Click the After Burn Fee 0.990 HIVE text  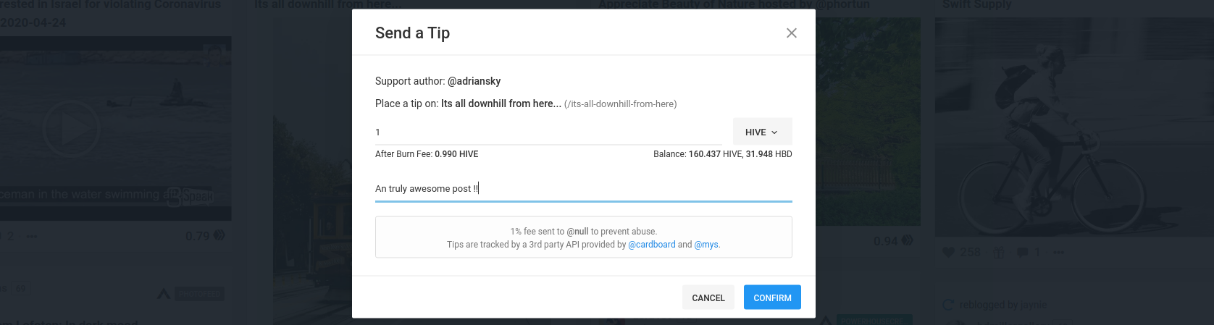[427, 154]
